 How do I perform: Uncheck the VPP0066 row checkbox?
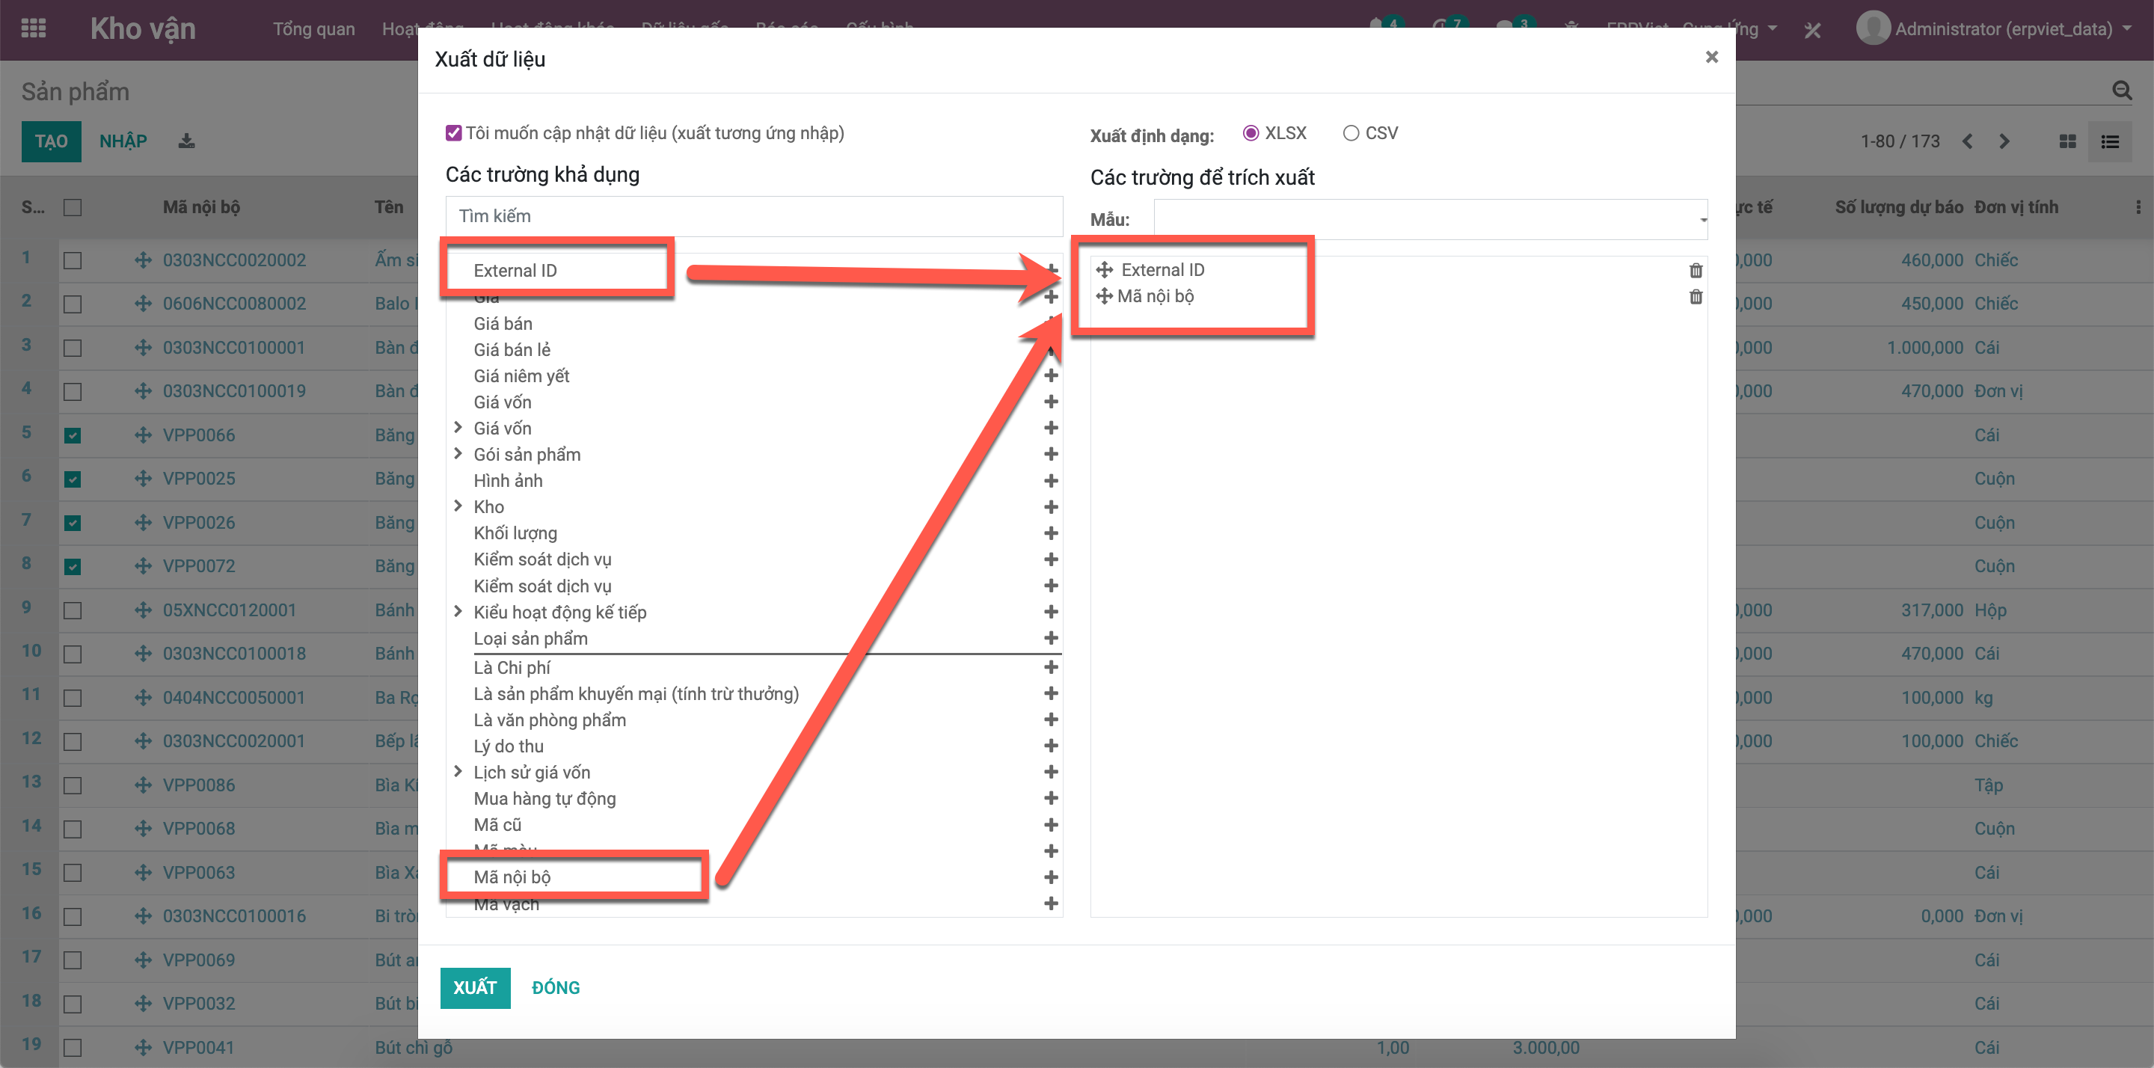(x=73, y=436)
